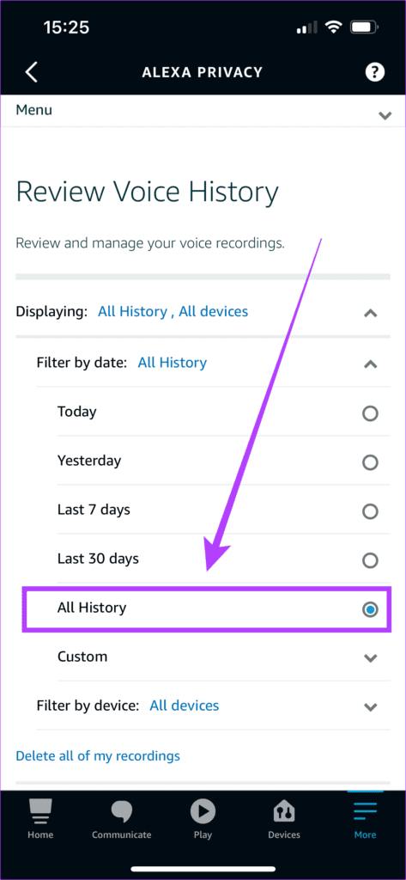Tap the back arrow in header
The image size is (406, 880).
pos(32,72)
